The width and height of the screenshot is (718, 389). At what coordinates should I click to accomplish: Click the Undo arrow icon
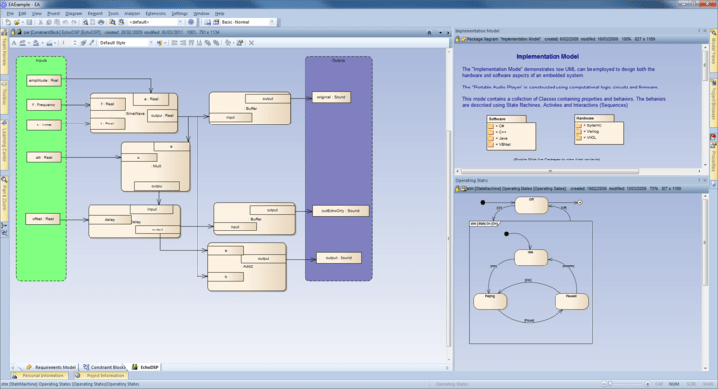65,22
